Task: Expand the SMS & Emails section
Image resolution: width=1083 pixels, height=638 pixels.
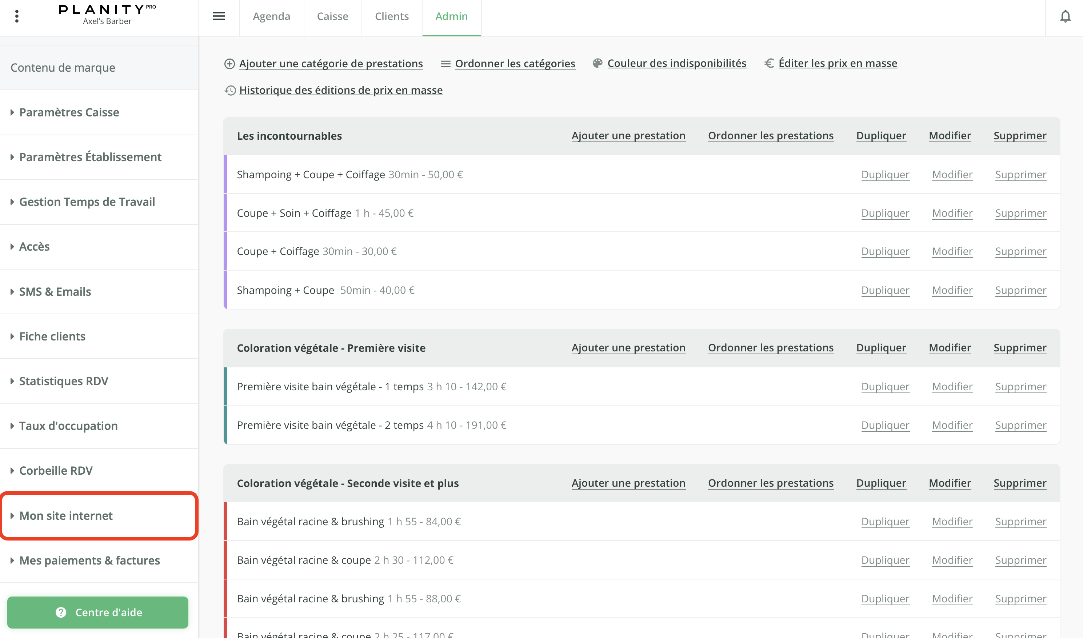Action: 55,291
